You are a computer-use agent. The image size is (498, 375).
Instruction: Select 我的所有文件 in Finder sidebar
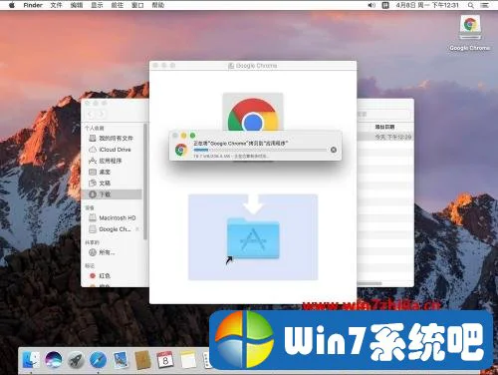[x=113, y=138]
